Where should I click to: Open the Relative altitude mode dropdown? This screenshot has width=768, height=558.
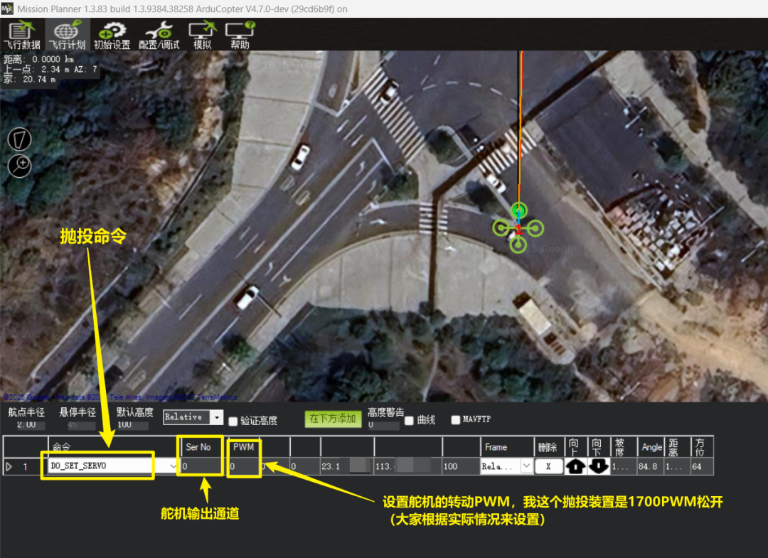click(x=216, y=417)
